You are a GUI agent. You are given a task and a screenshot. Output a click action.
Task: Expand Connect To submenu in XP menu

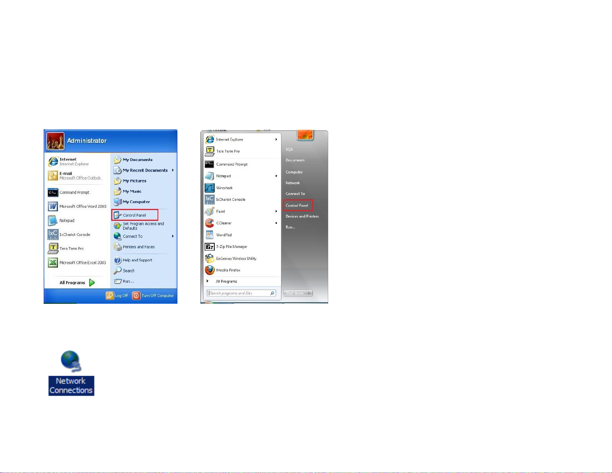[x=173, y=236]
